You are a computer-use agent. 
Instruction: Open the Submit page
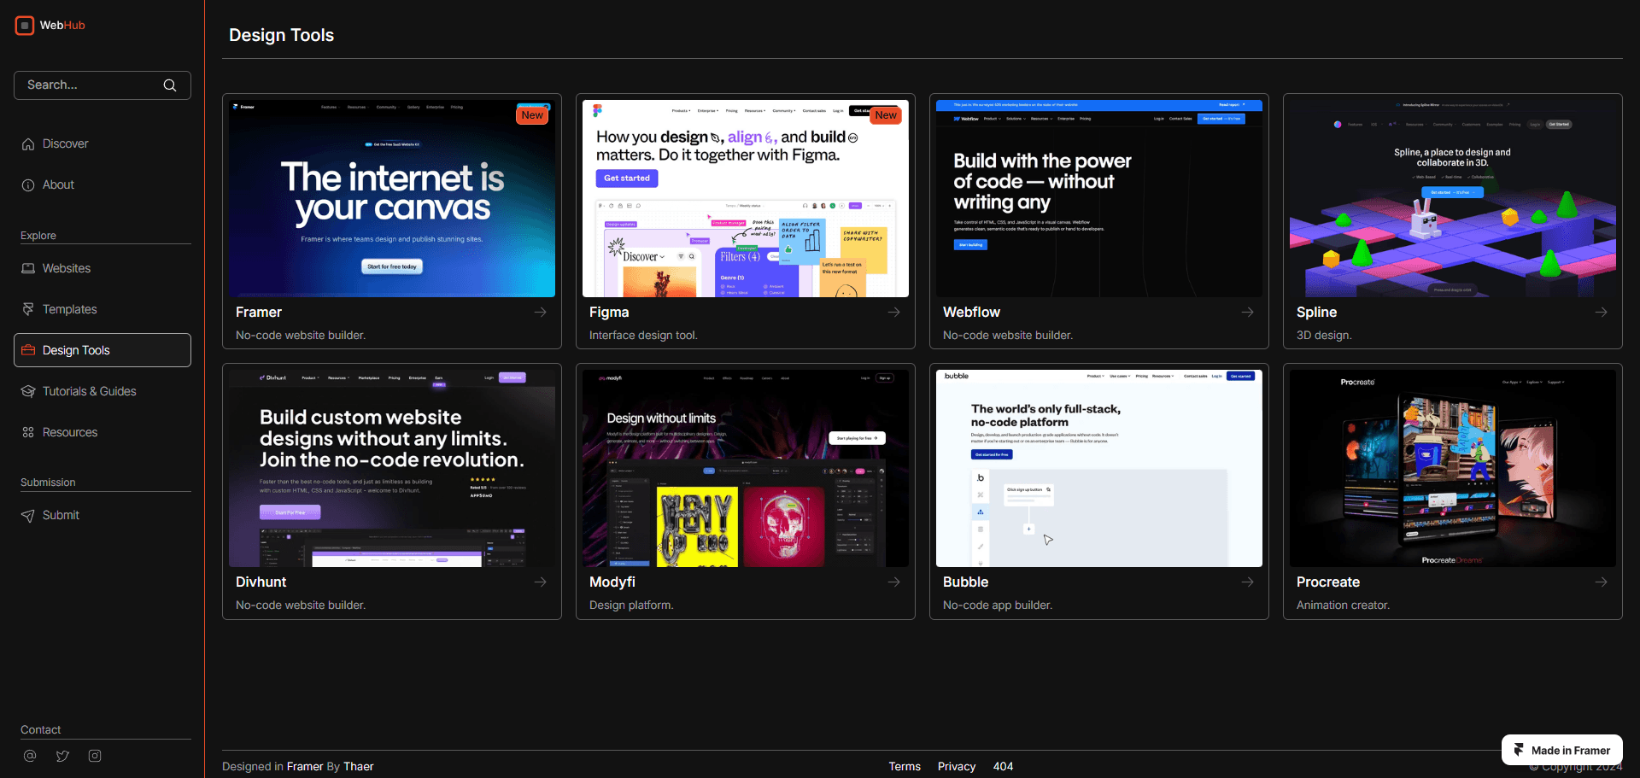102,516
